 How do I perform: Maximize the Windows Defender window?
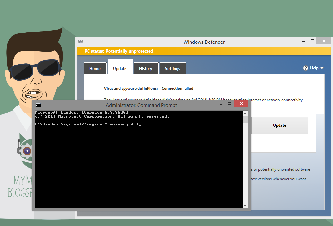point(312,41)
